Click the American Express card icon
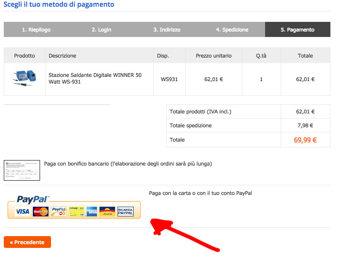 [91, 212]
